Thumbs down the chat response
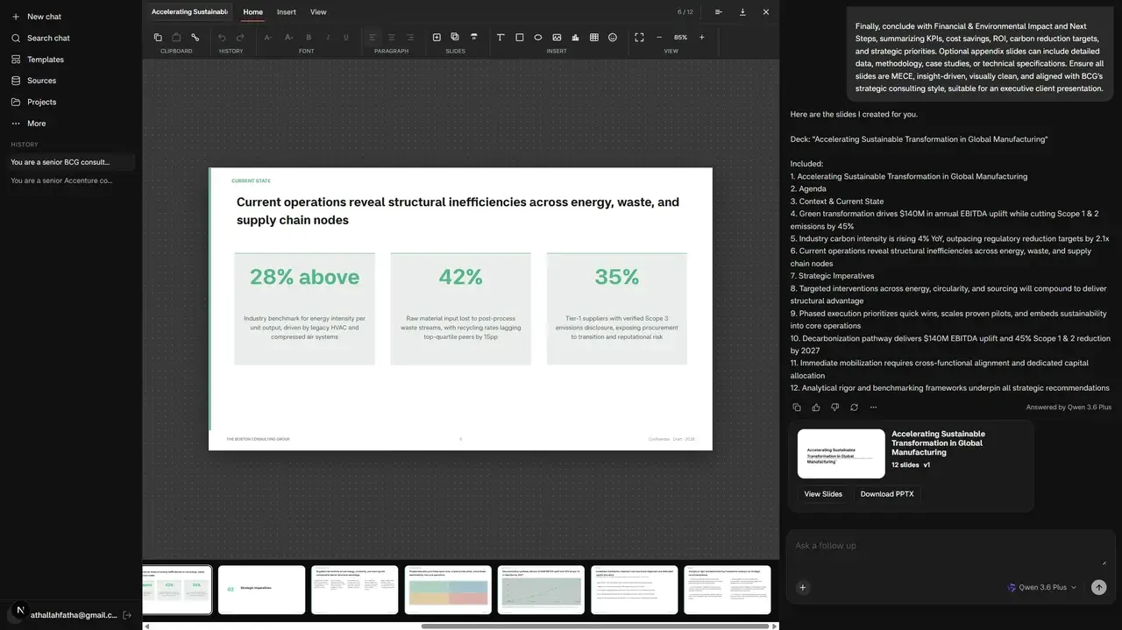This screenshot has width=1122, height=630. (834, 407)
